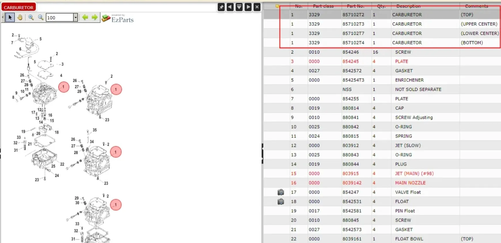This screenshot has height=243, width=501.
Task: Sort by the Description column header
Action: coord(408,6)
